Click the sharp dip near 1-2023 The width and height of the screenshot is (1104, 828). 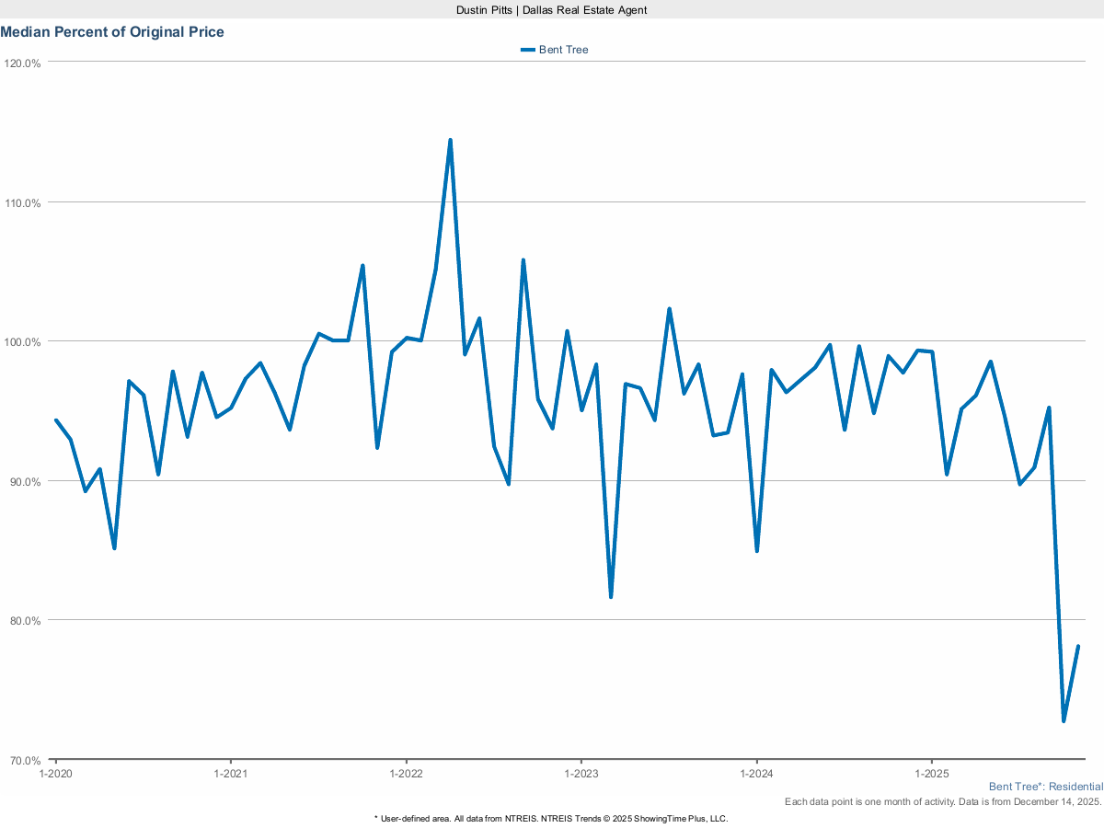pos(609,596)
